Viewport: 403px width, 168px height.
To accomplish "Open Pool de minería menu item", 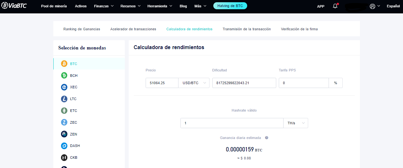I will tap(54, 6).
